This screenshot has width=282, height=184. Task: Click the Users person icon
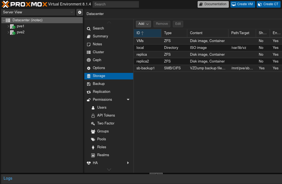tap(93, 108)
